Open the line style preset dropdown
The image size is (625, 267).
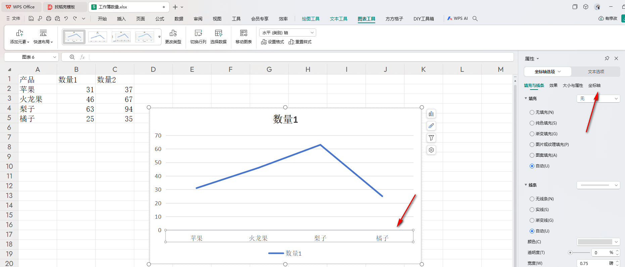[598, 185]
